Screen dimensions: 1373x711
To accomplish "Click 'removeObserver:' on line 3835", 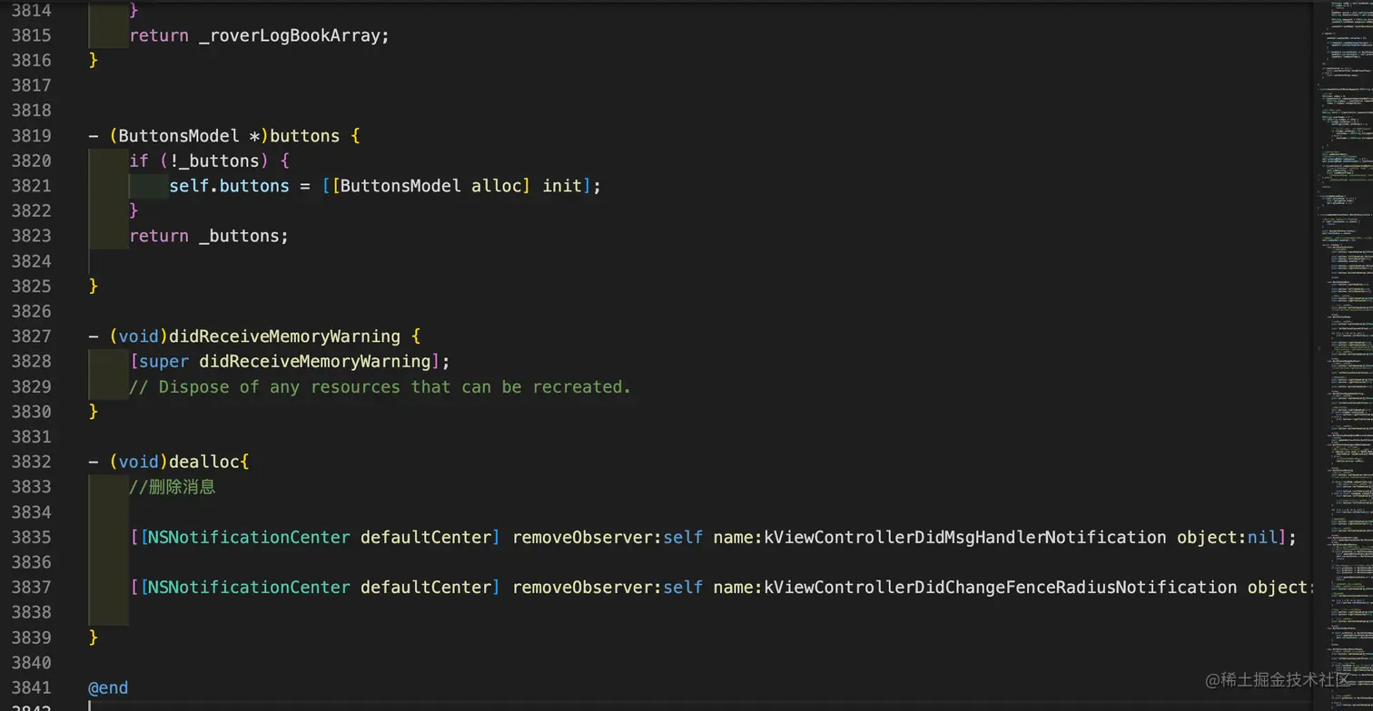I will click(588, 537).
